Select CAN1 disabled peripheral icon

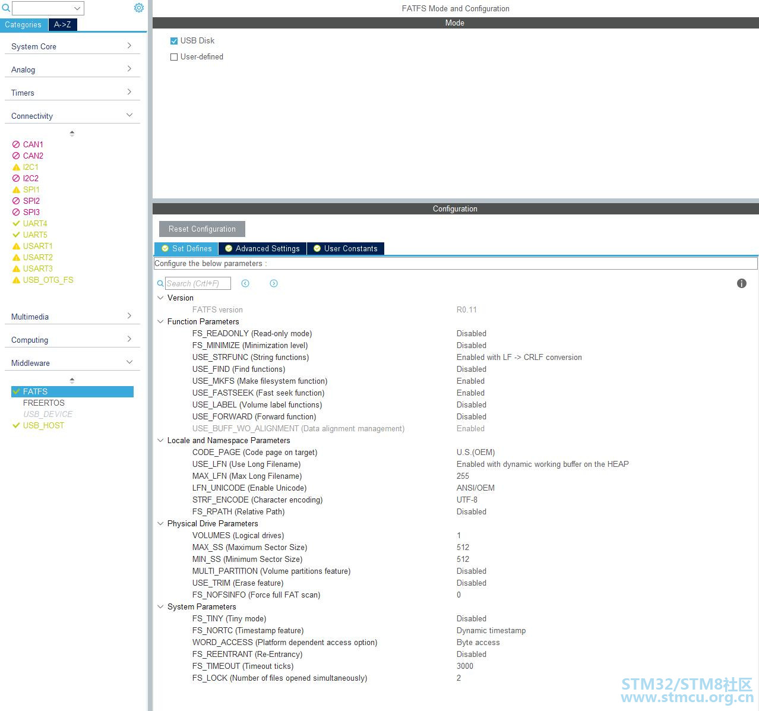[16, 144]
